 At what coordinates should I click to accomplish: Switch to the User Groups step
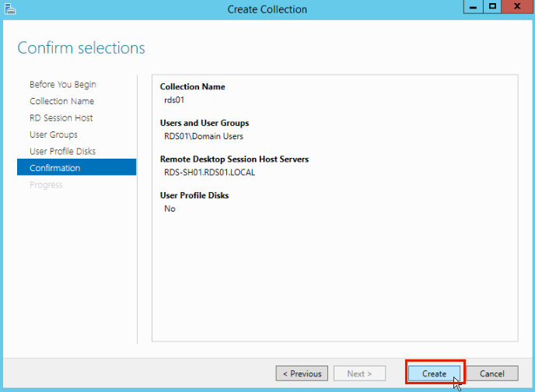pyautogui.click(x=54, y=135)
